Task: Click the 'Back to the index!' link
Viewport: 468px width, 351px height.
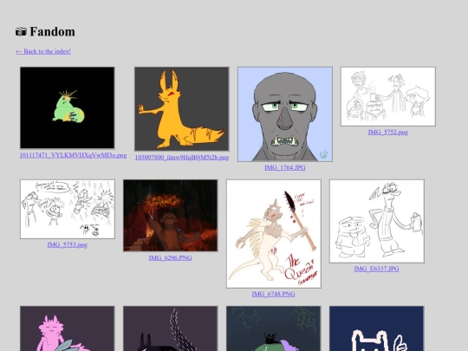Action: click(x=43, y=51)
